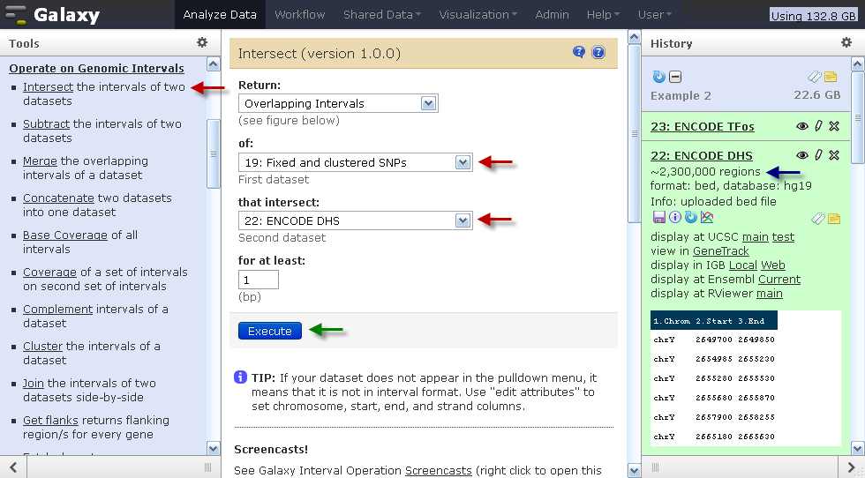
Task: Open the Intersect tool link
Action: [48, 87]
